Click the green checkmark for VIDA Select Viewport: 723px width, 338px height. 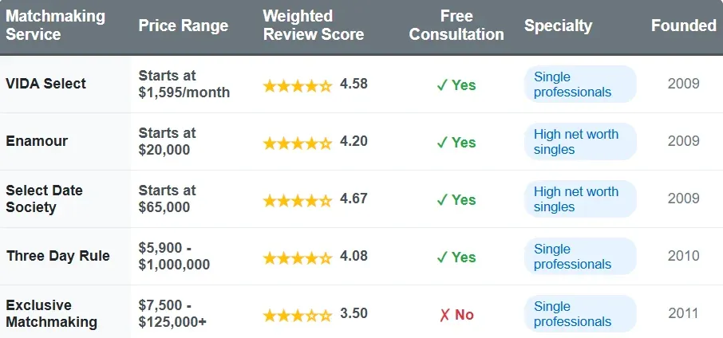441,85
